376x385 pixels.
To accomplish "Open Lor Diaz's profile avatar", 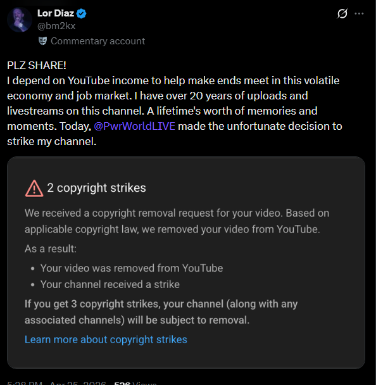I will point(20,20).
